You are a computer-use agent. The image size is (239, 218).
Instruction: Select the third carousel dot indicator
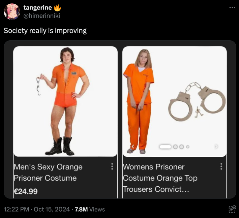point(181,147)
